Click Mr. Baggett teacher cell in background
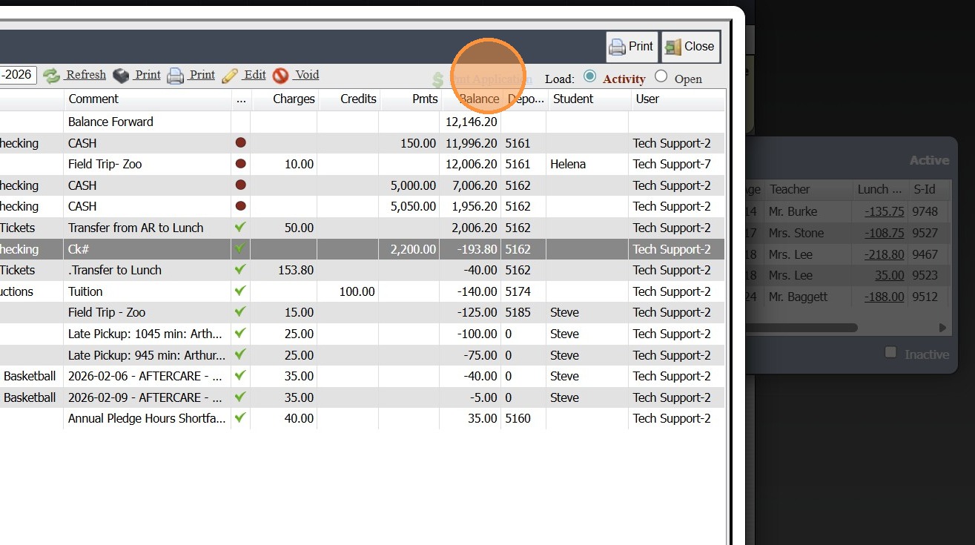 click(x=799, y=297)
